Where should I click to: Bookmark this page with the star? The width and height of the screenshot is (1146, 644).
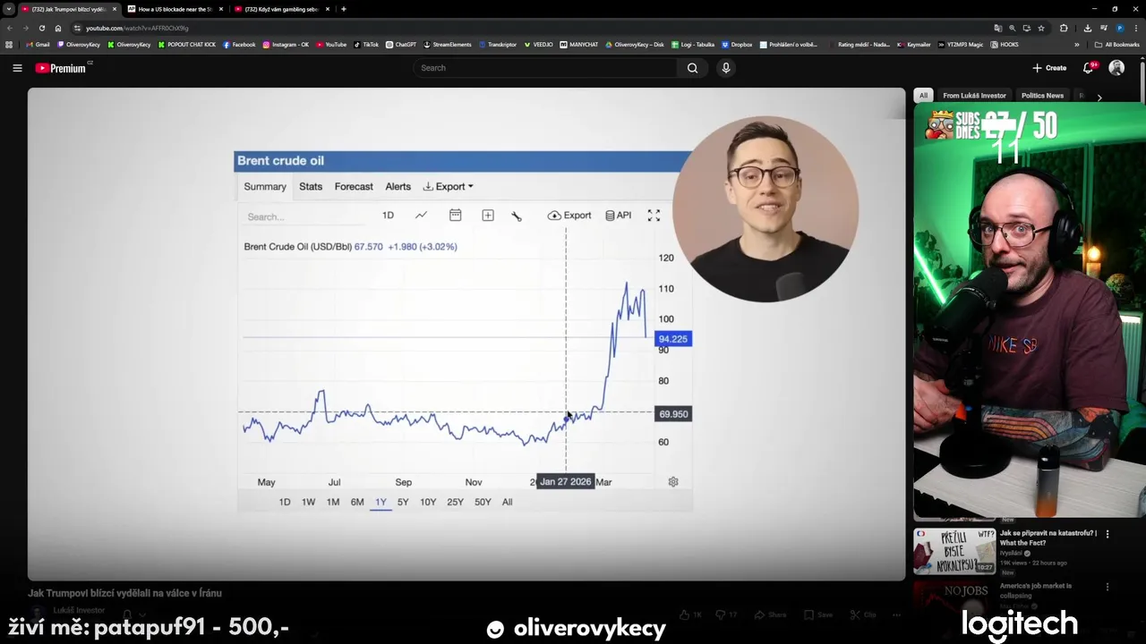tap(1040, 28)
